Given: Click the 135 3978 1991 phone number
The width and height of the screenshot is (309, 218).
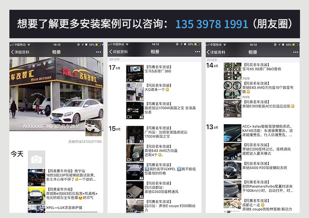Looking at the screenshot, I should click(212, 24).
